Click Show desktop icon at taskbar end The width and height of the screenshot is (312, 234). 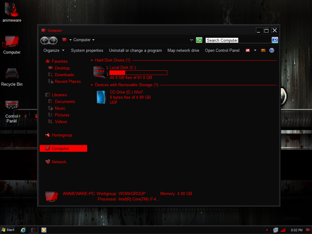point(308,230)
